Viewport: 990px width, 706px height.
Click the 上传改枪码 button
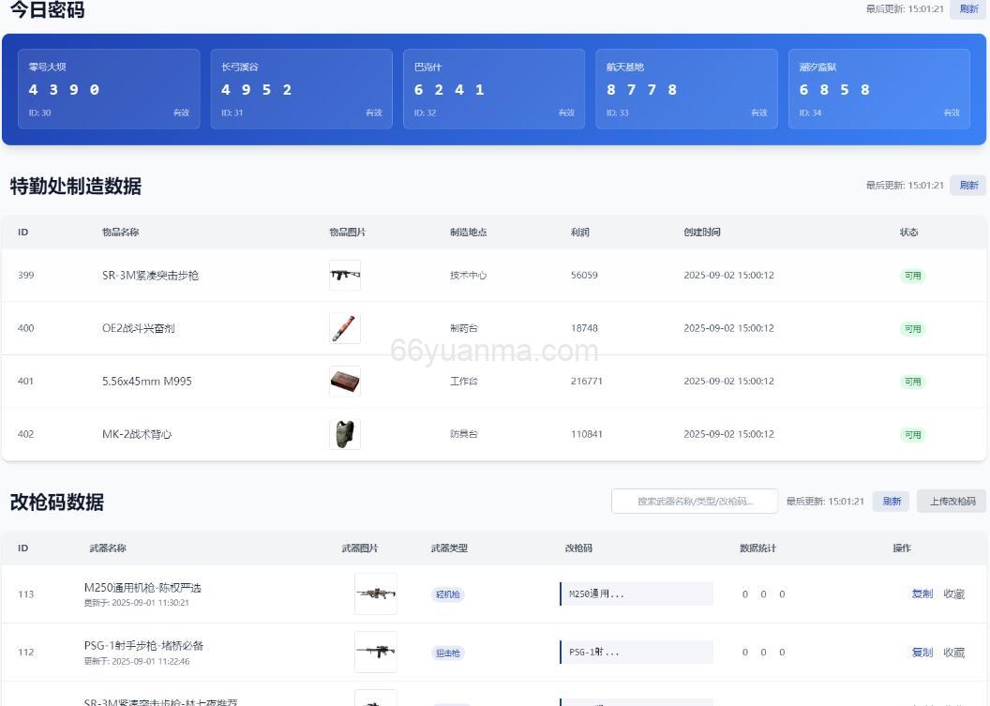952,502
